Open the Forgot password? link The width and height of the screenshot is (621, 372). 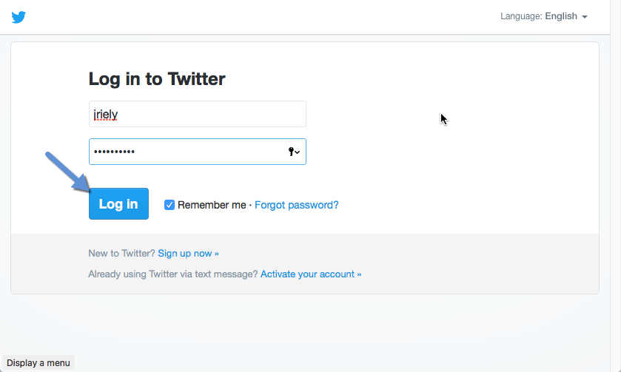(296, 205)
